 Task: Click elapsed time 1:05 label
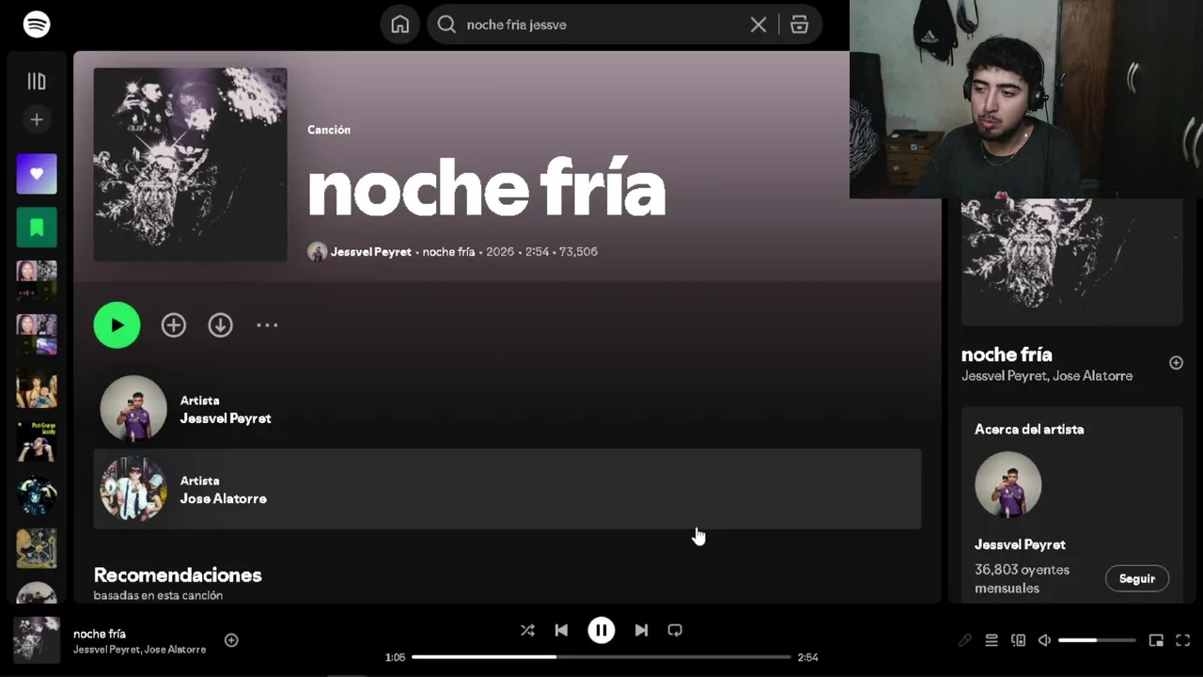(x=395, y=657)
